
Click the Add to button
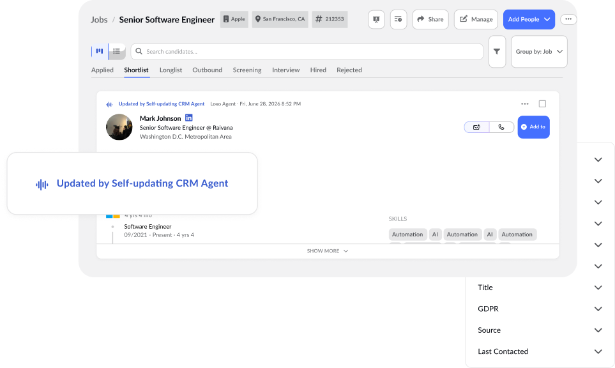(533, 127)
